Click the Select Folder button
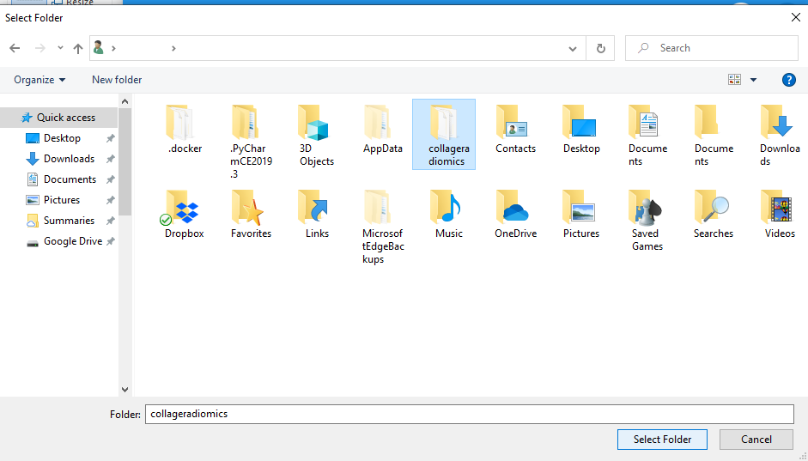This screenshot has width=808, height=461. pos(661,440)
